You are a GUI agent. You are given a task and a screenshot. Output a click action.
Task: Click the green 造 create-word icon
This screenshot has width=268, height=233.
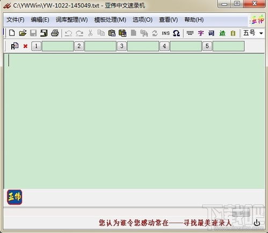[x=222, y=33]
